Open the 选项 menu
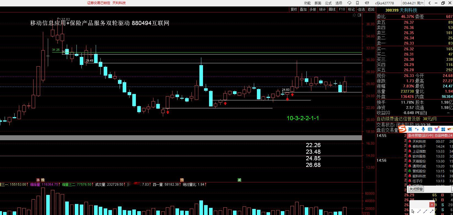 click(339, 3)
